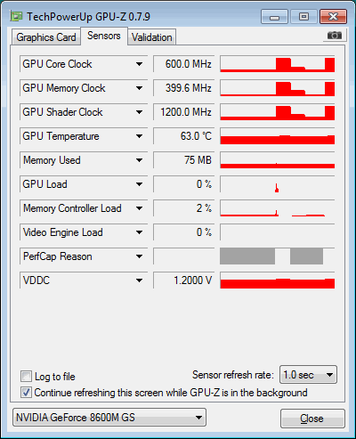The height and width of the screenshot is (439, 356).
Task: Click the Close button
Action: [312, 419]
